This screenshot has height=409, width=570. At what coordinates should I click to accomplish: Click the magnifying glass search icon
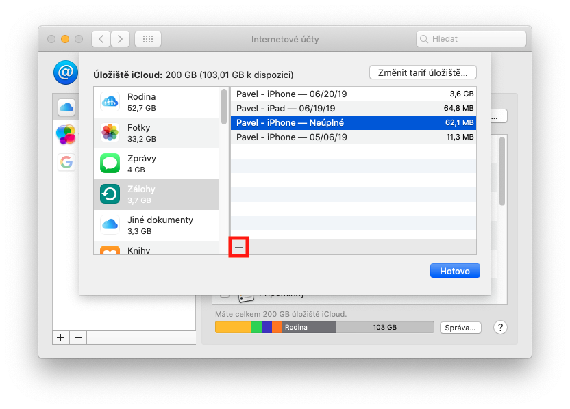(x=424, y=39)
